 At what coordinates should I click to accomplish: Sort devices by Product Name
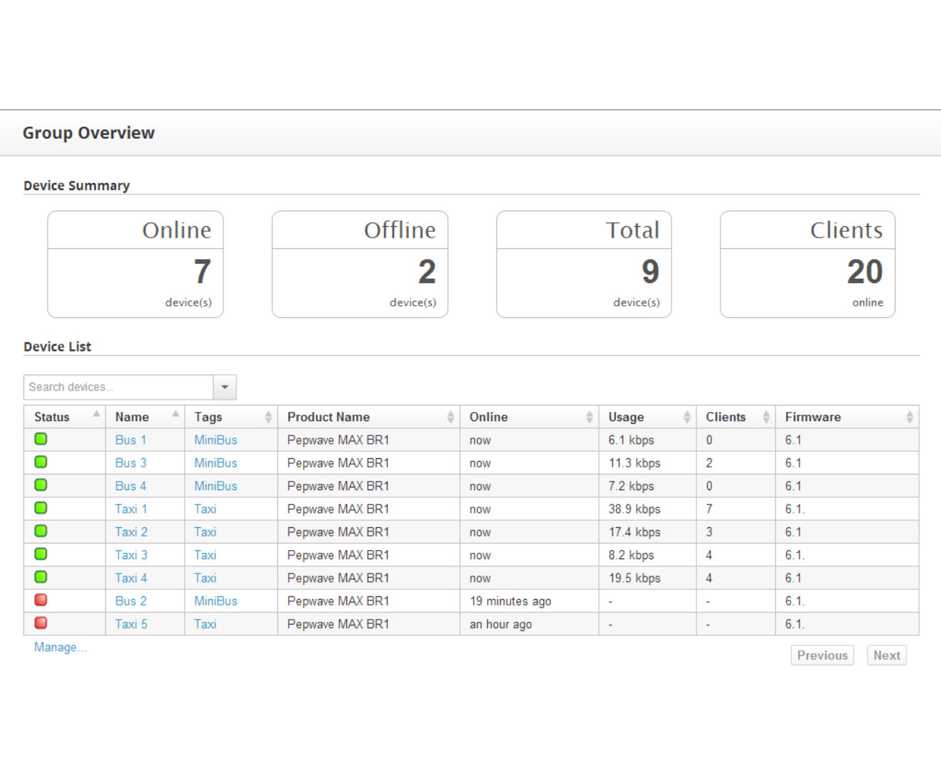pos(368,417)
